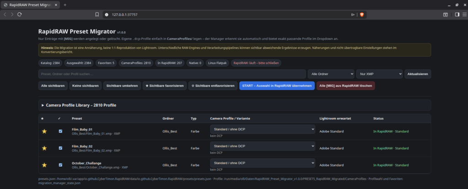Click the star column header
Viewport: 468px width, 189px height.
[x=42, y=119]
